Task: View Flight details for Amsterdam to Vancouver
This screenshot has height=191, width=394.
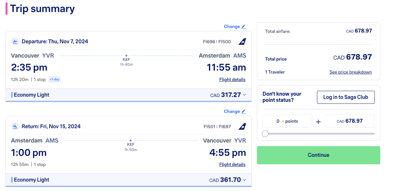Action: click(232, 164)
